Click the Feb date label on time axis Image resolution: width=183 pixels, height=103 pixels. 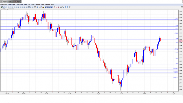24,94
